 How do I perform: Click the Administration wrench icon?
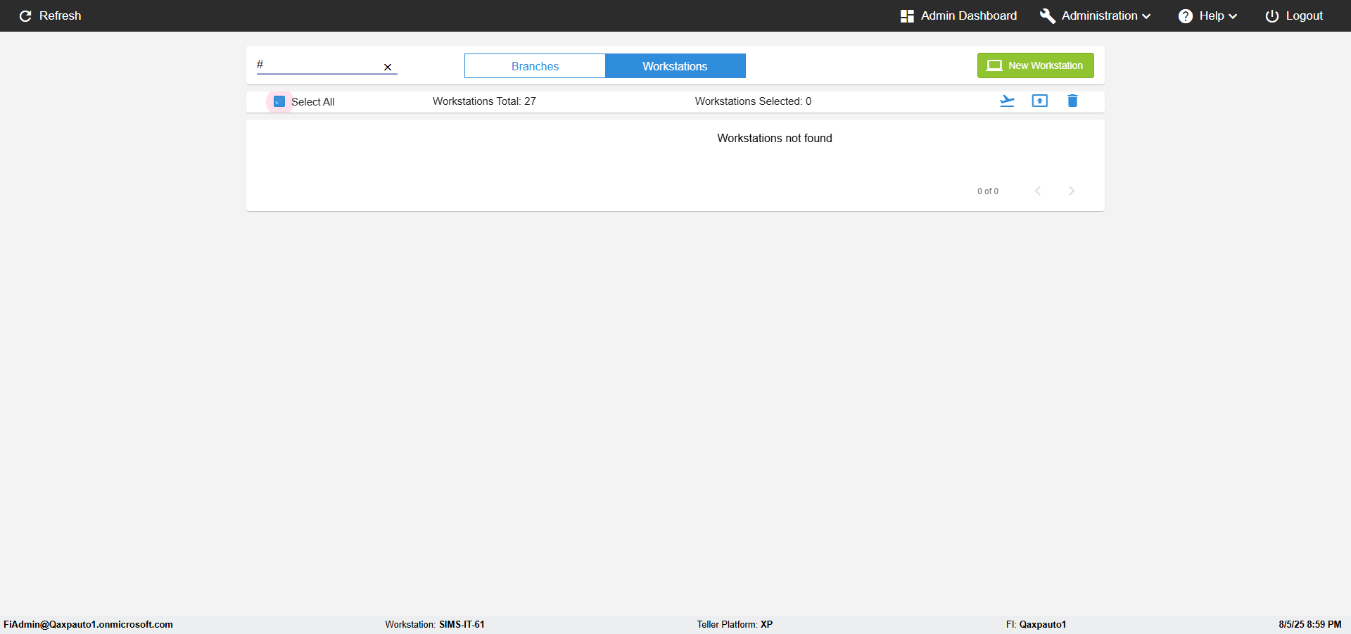(x=1047, y=15)
